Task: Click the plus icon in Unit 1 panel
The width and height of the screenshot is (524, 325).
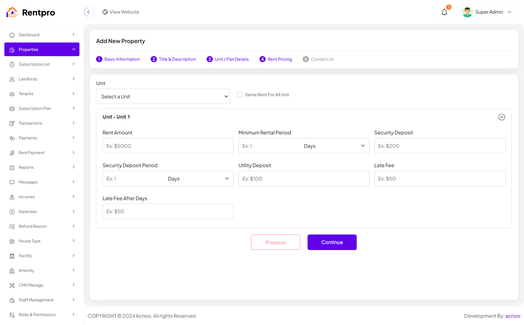Action: click(x=501, y=117)
